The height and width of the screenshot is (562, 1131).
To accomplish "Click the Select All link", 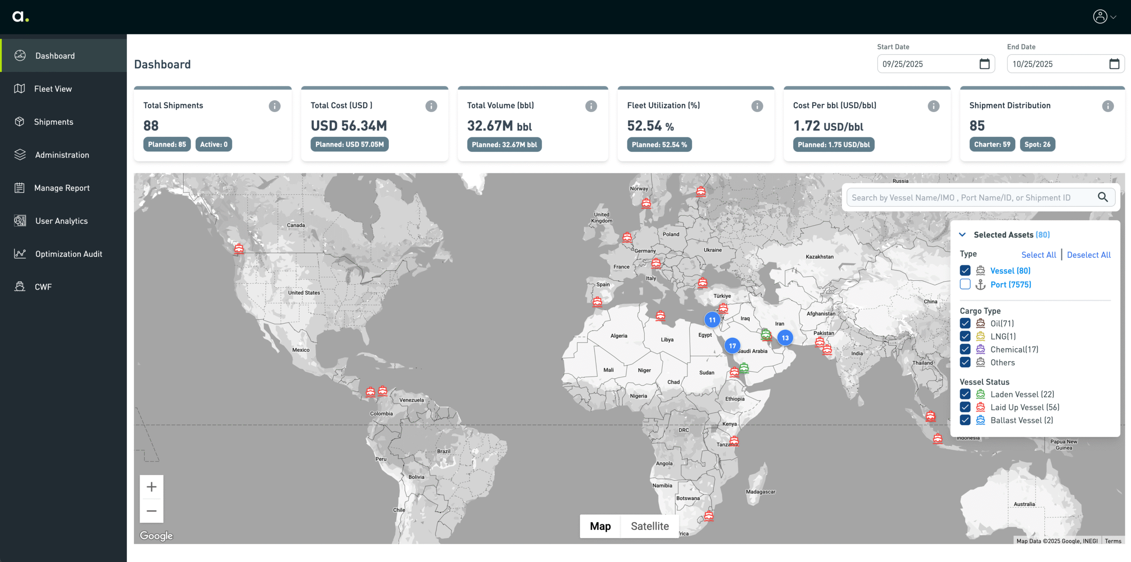I will 1038,255.
